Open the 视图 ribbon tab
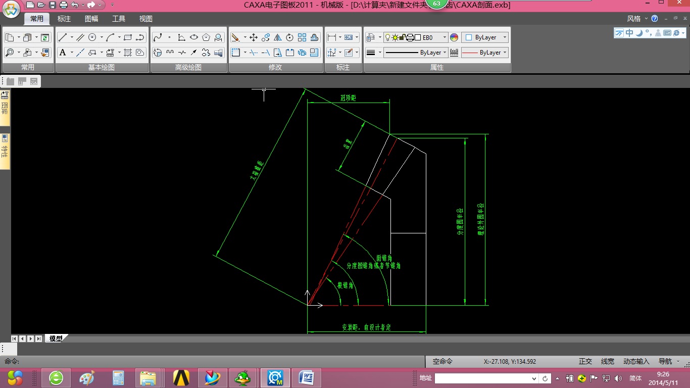 coord(146,19)
